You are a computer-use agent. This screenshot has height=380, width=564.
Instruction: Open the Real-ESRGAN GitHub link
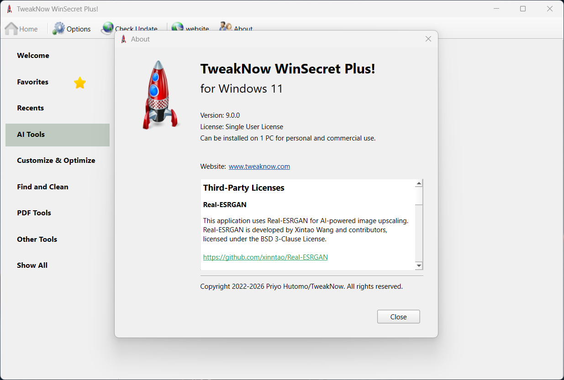pyautogui.click(x=265, y=257)
